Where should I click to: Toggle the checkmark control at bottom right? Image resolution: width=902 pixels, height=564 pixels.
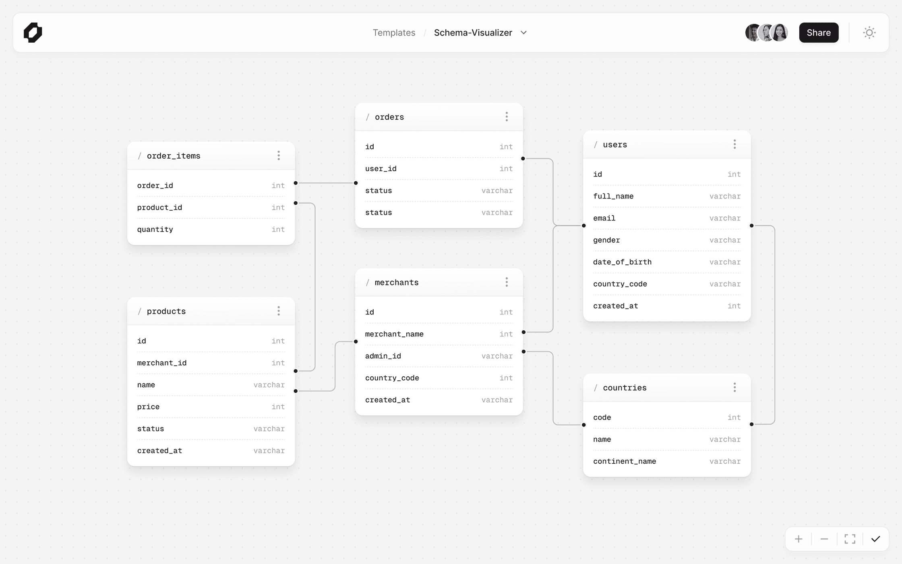[875, 539]
